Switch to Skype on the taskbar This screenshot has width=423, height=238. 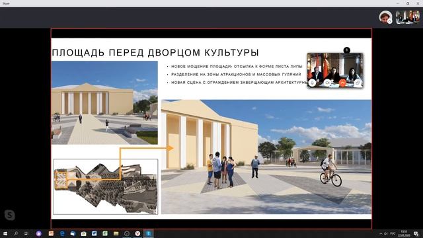click(x=149, y=233)
